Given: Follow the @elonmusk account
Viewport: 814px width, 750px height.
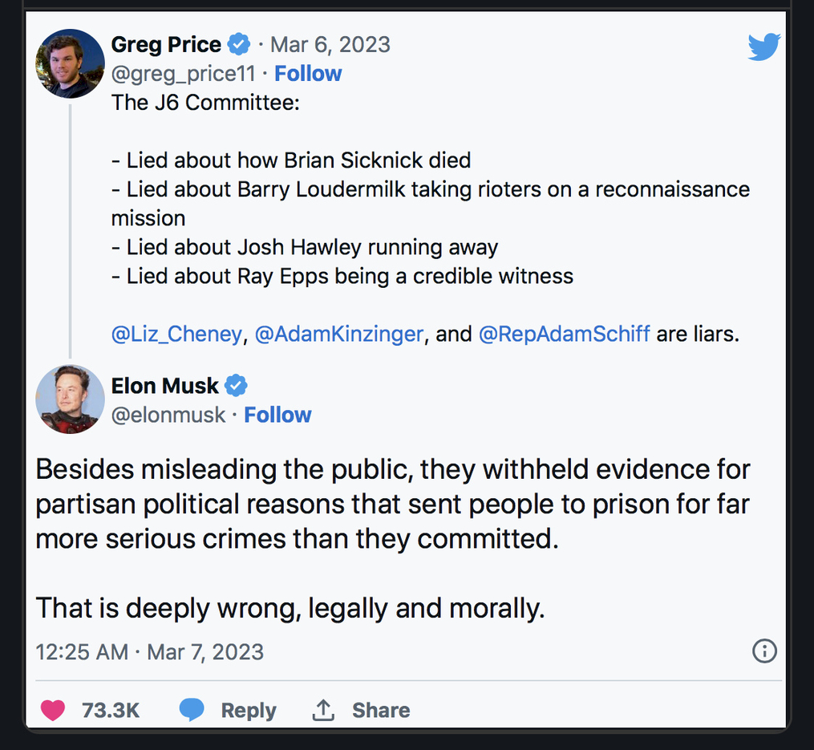Looking at the screenshot, I should [x=277, y=415].
